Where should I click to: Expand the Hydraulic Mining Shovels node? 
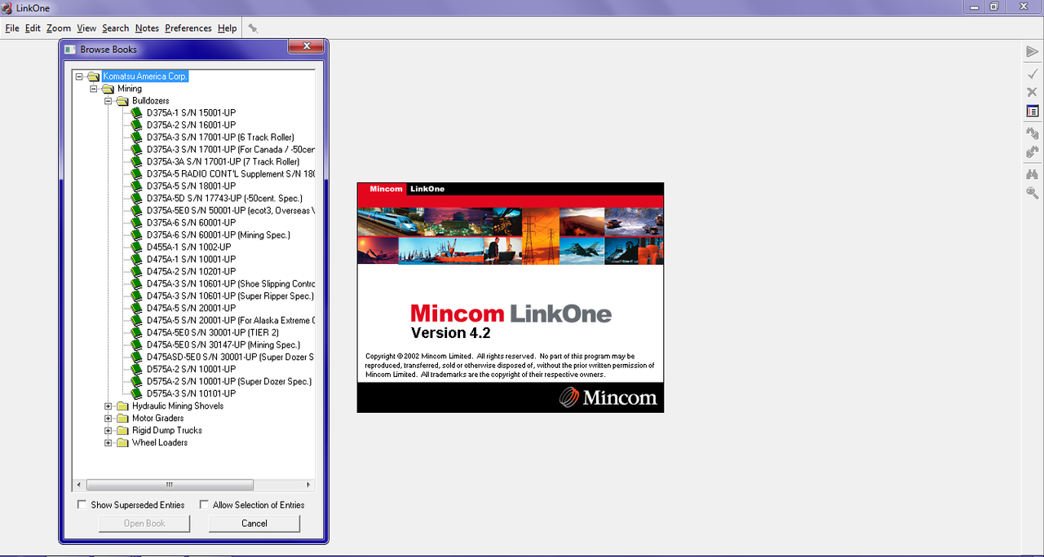click(108, 406)
